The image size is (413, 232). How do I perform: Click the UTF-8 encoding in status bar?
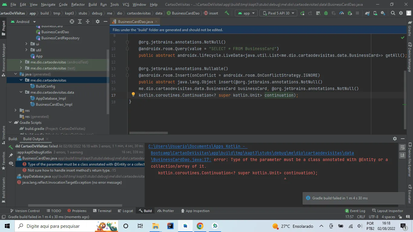tap(373, 217)
